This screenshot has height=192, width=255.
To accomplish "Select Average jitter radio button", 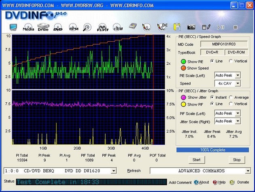I will coord(231,97).
